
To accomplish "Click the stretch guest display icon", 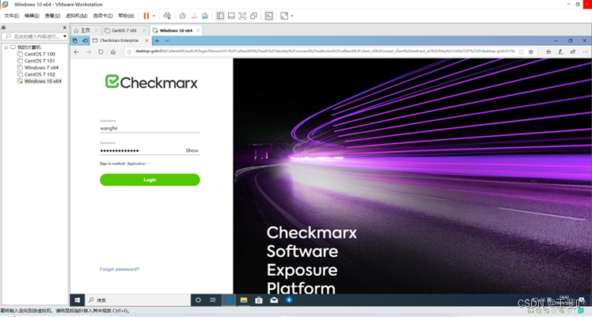I will pos(284,16).
